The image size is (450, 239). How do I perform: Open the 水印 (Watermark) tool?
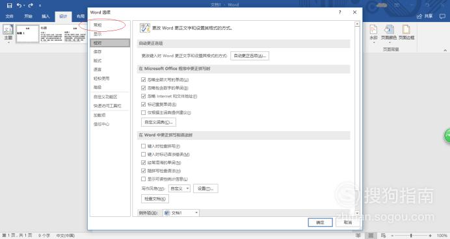(373, 34)
